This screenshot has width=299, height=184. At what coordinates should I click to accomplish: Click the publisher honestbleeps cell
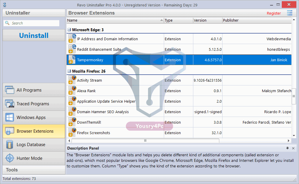tap(257, 49)
